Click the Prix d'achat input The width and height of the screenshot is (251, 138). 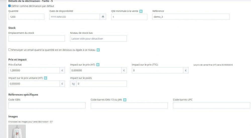point(34,70)
